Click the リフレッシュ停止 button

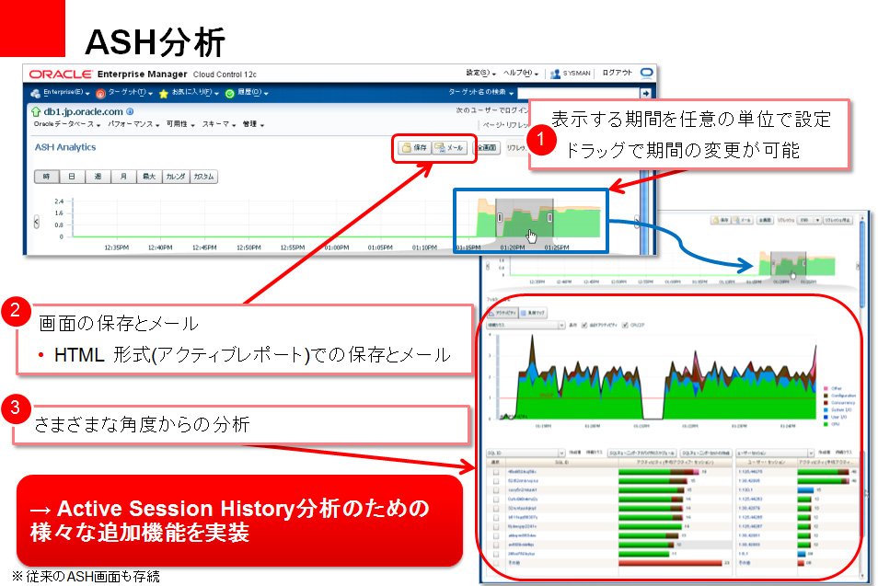[x=838, y=220]
